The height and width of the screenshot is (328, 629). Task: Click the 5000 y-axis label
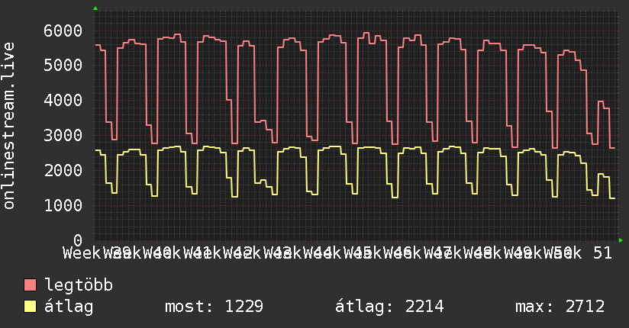pyautogui.click(x=63, y=65)
